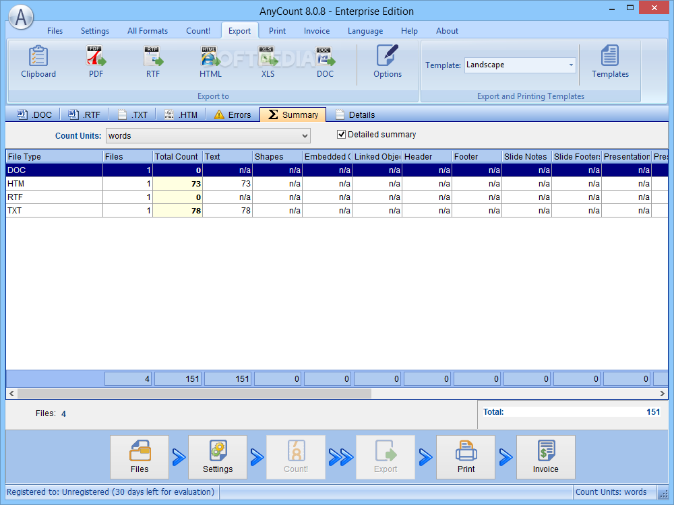Open the Count! ribbon tab
The width and height of the screenshot is (674, 505).
[198, 31]
